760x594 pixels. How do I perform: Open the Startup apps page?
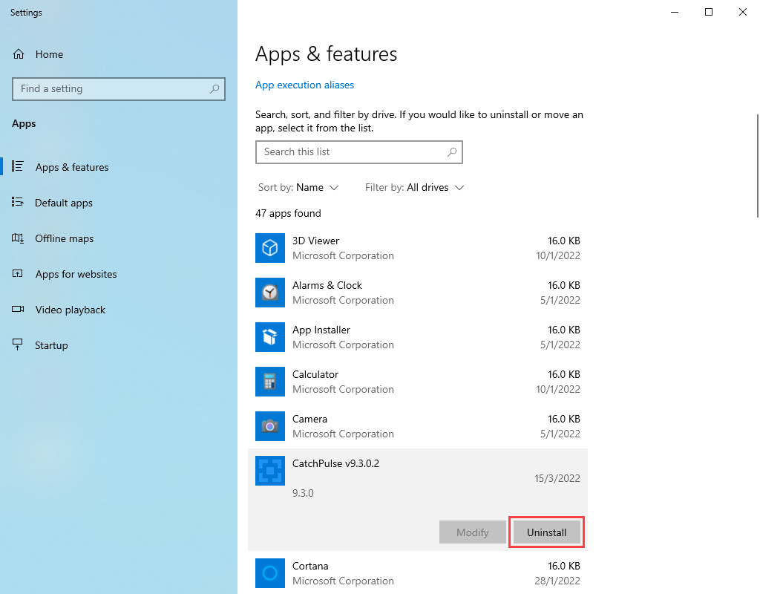click(51, 345)
